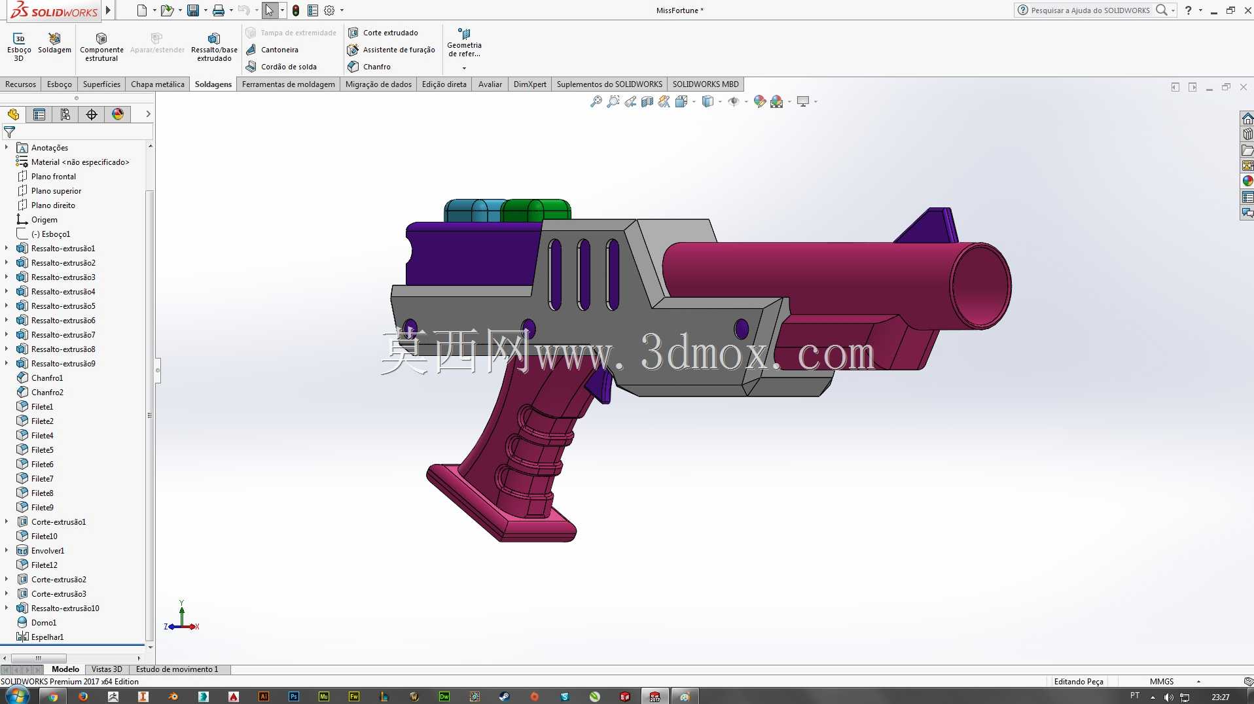Add a Cantoneira gusset
The width and height of the screenshot is (1254, 704).
coord(272,50)
